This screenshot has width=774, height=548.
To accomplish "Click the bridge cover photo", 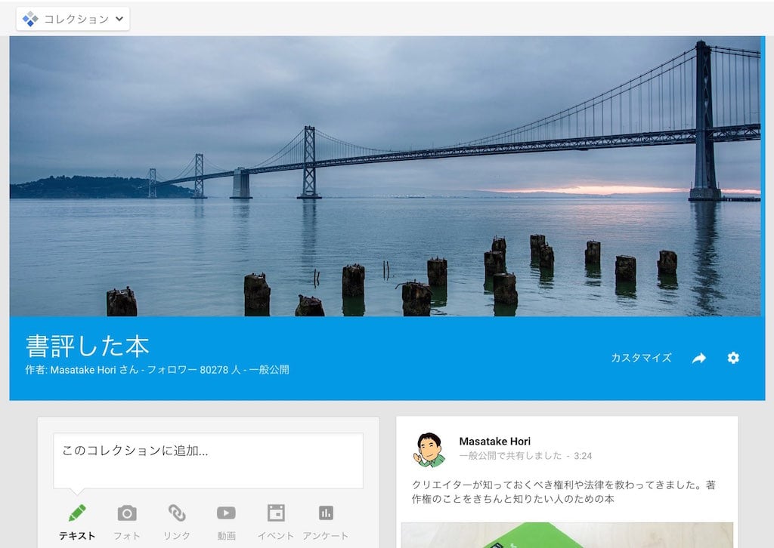I will tap(385, 176).
